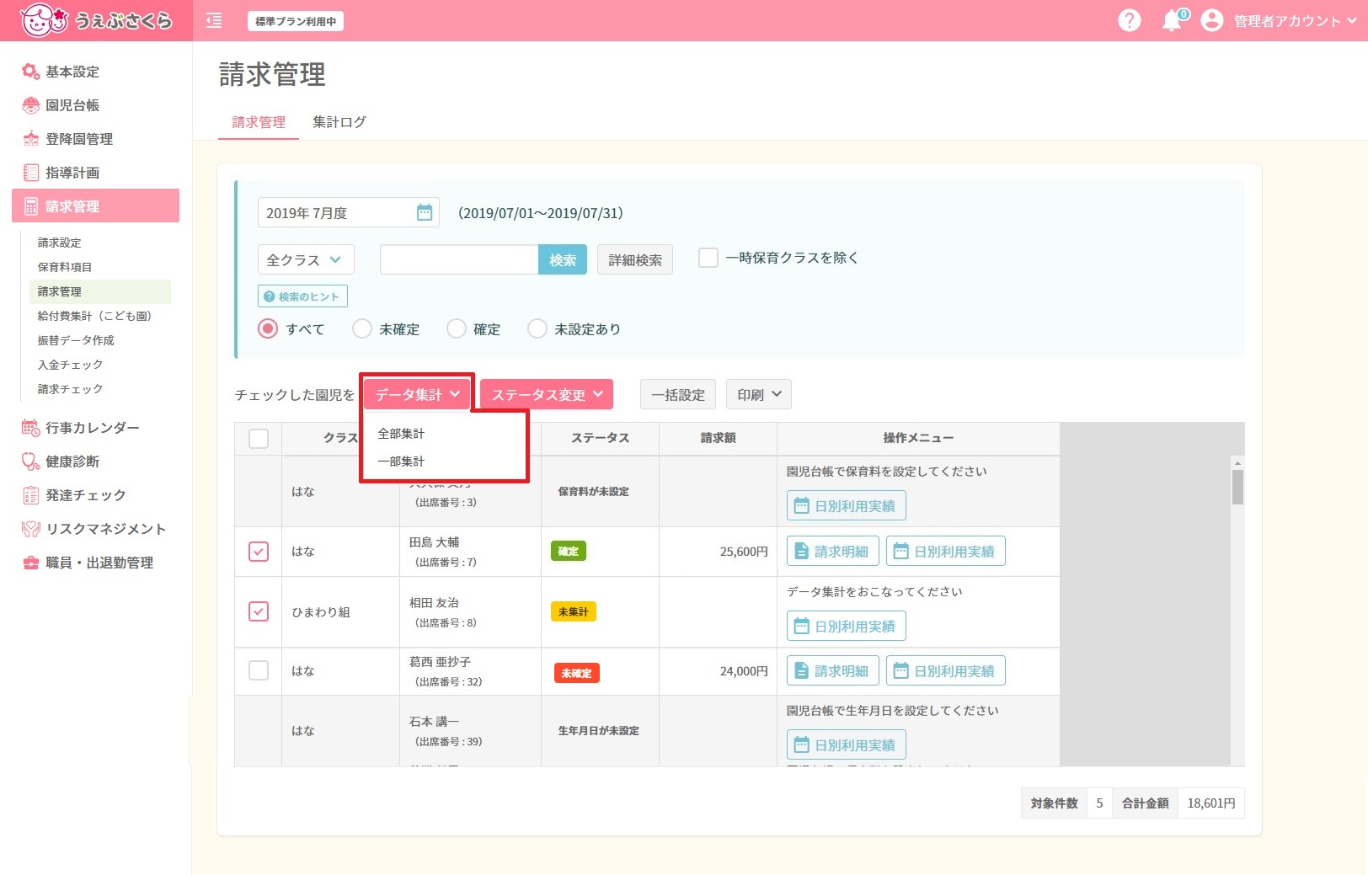The width and height of the screenshot is (1368, 875).
Task: Click the 未確定 status badge for 葛西 亜抄子
Action: tap(577, 673)
